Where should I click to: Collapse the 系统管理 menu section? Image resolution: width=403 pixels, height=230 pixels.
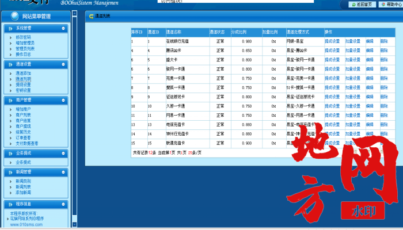(x=63, y=28)
